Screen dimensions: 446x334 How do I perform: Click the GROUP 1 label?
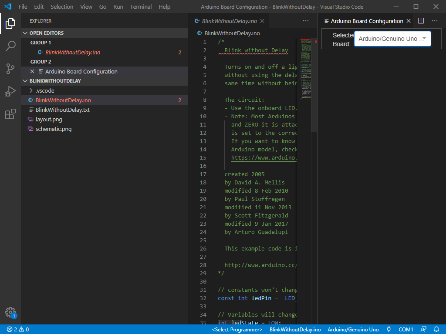(41, 43)
